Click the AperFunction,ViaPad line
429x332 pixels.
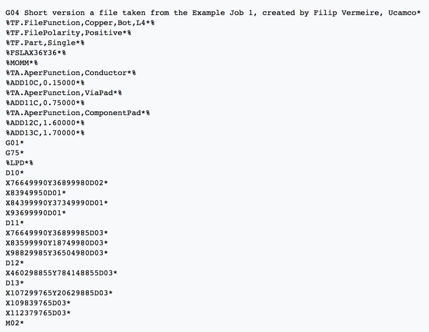tap(64, 93)
